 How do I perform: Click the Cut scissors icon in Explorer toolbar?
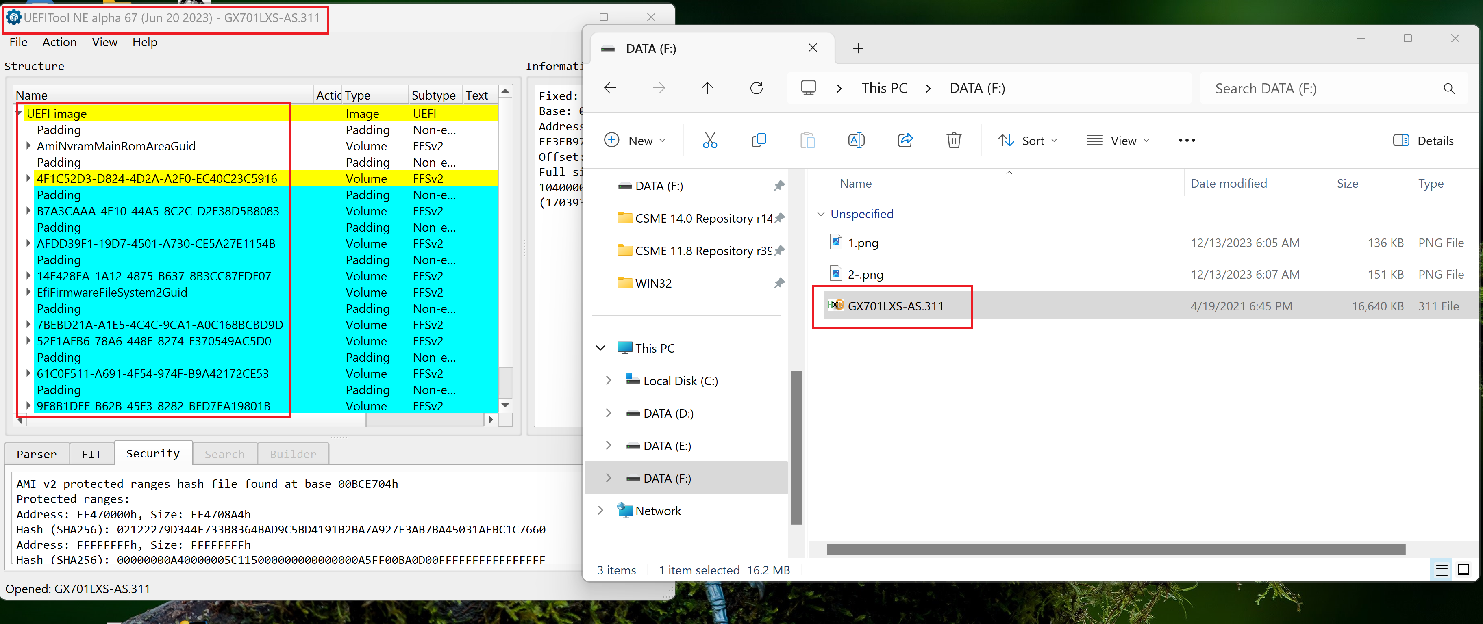tap(710, 140)
